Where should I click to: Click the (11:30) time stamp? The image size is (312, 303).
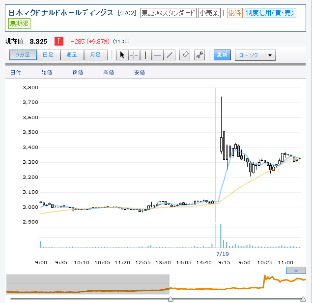pos(121,41)
